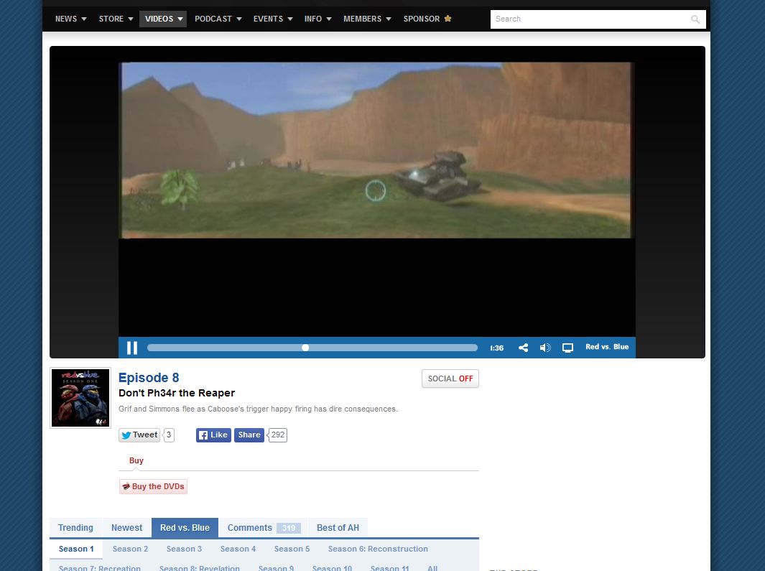Click the video share icon
Image resolution: width=765 pixels, height=571 pixels.
[x=523, y=348]
